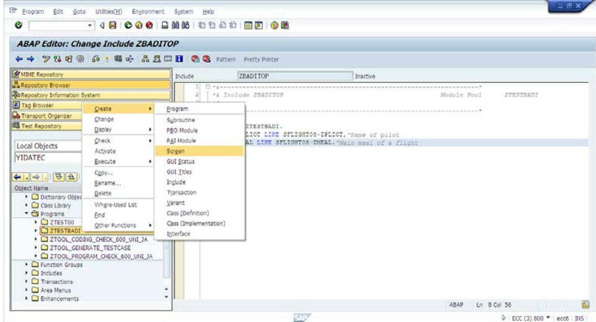
Task: Click the Display Object List hierarchy icon
Action: pos(145,59)
